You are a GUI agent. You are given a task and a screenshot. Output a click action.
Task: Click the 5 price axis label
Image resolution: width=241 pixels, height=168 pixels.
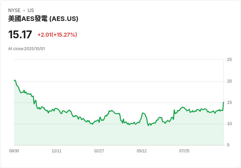[x=228, y=145]
